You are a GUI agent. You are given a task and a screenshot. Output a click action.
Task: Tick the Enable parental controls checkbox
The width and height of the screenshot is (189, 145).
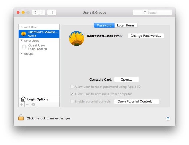pos(72,102)
